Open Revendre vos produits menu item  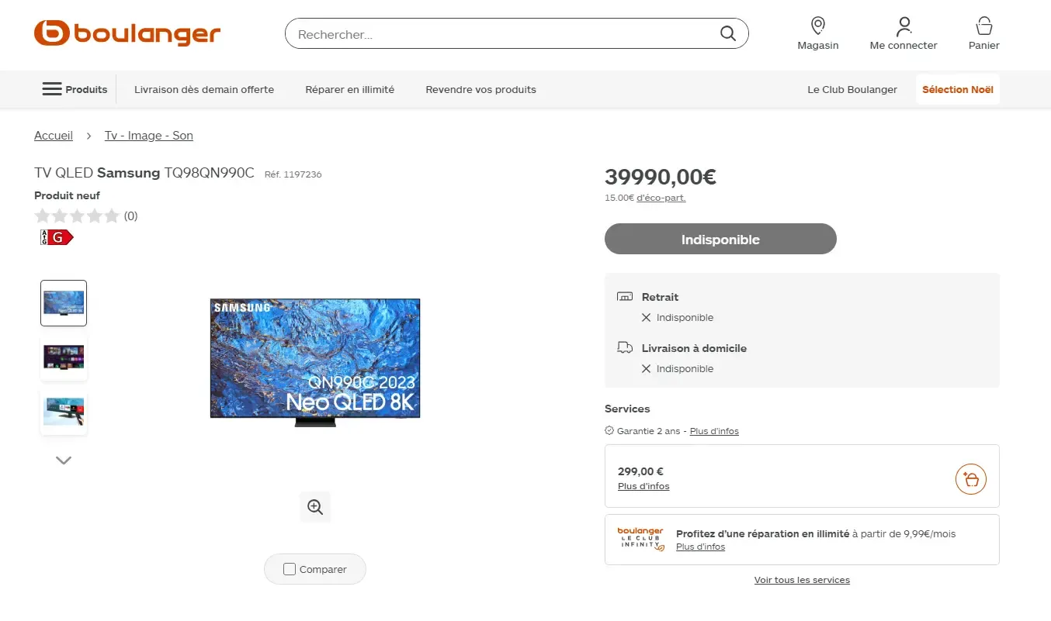pos(480,89)
